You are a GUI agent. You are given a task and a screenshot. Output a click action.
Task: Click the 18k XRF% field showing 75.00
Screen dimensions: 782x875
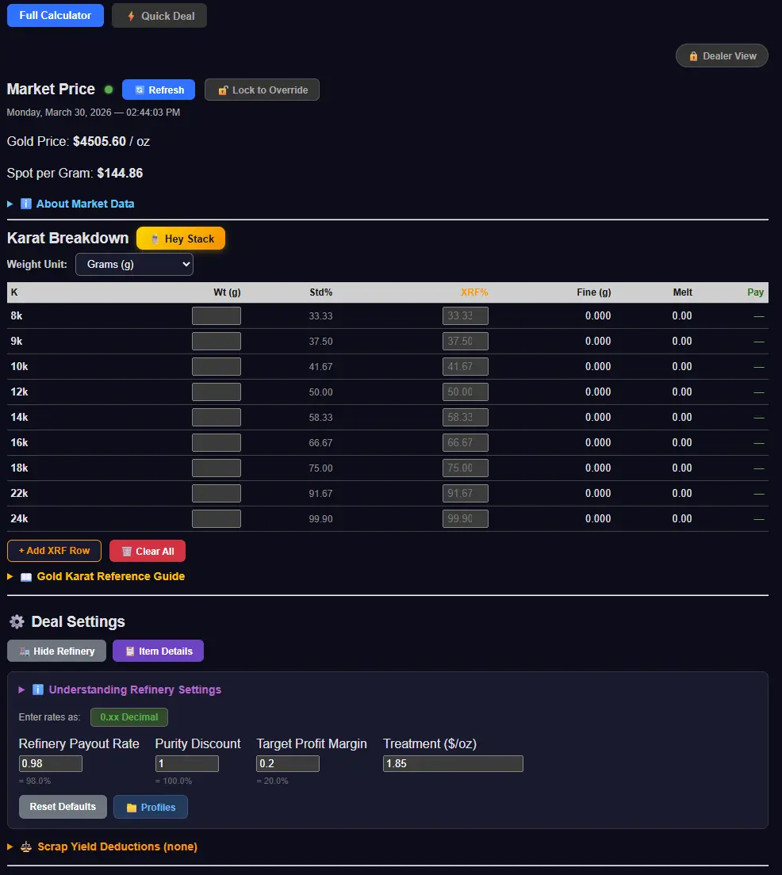point(466,468)
